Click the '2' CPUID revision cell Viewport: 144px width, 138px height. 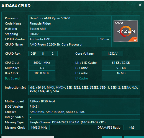pyautogui.click(x=53, y=54)
